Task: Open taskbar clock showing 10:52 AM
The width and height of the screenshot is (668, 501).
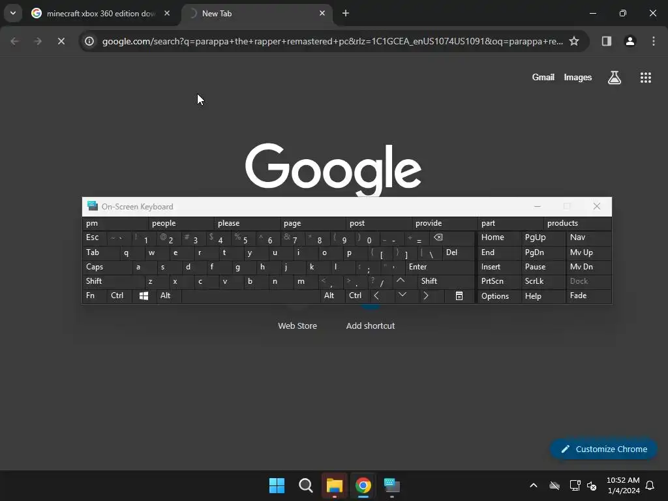Action: (623, 485)
